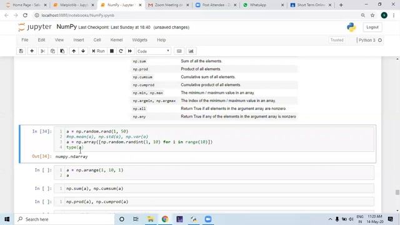This screenshot has width=400, height=225.
Task: Open the Kernel menu
Action: point(116,40)
